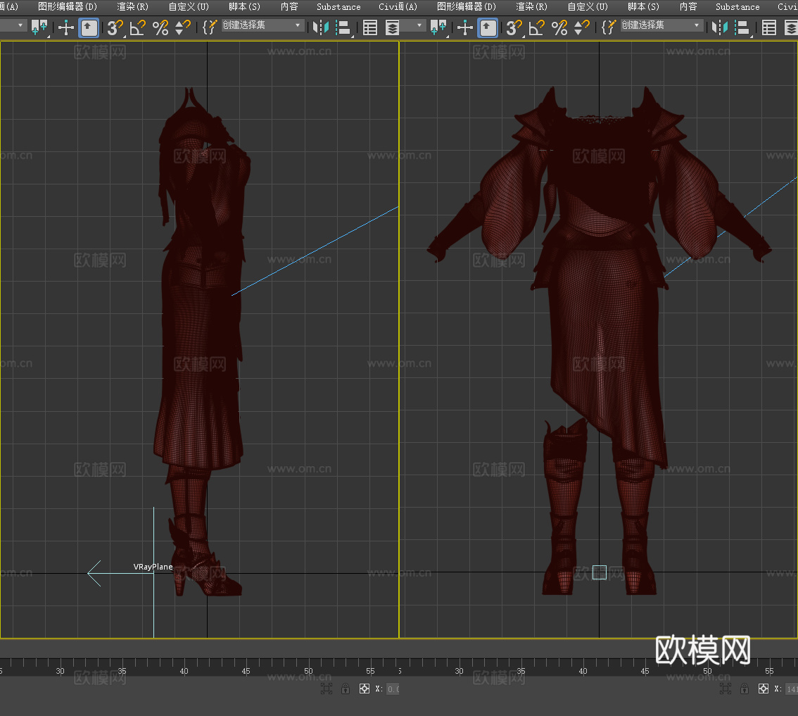Click frame 55 on front-view timeline
The image size is (798, 716).
click(x=769, y=671)
